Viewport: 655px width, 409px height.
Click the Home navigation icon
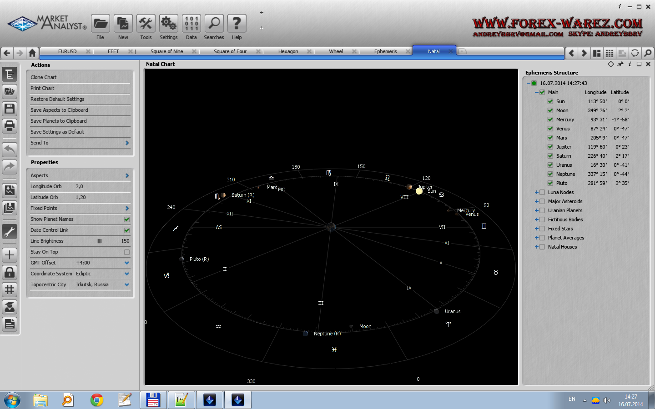(x=32, y=53)
